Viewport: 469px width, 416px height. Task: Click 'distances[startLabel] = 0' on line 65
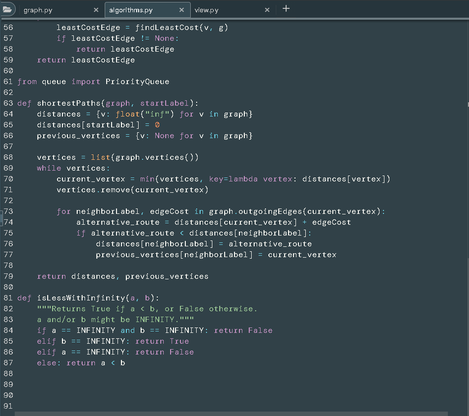tap(98, 125)
